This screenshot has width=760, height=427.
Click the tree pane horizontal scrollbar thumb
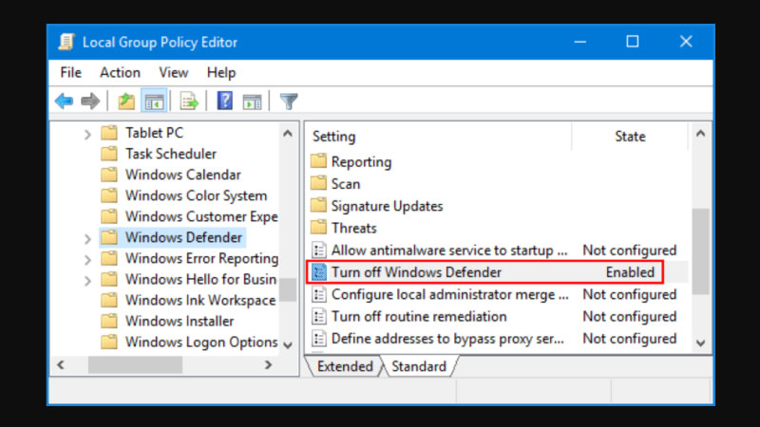(x=135, y=364)
